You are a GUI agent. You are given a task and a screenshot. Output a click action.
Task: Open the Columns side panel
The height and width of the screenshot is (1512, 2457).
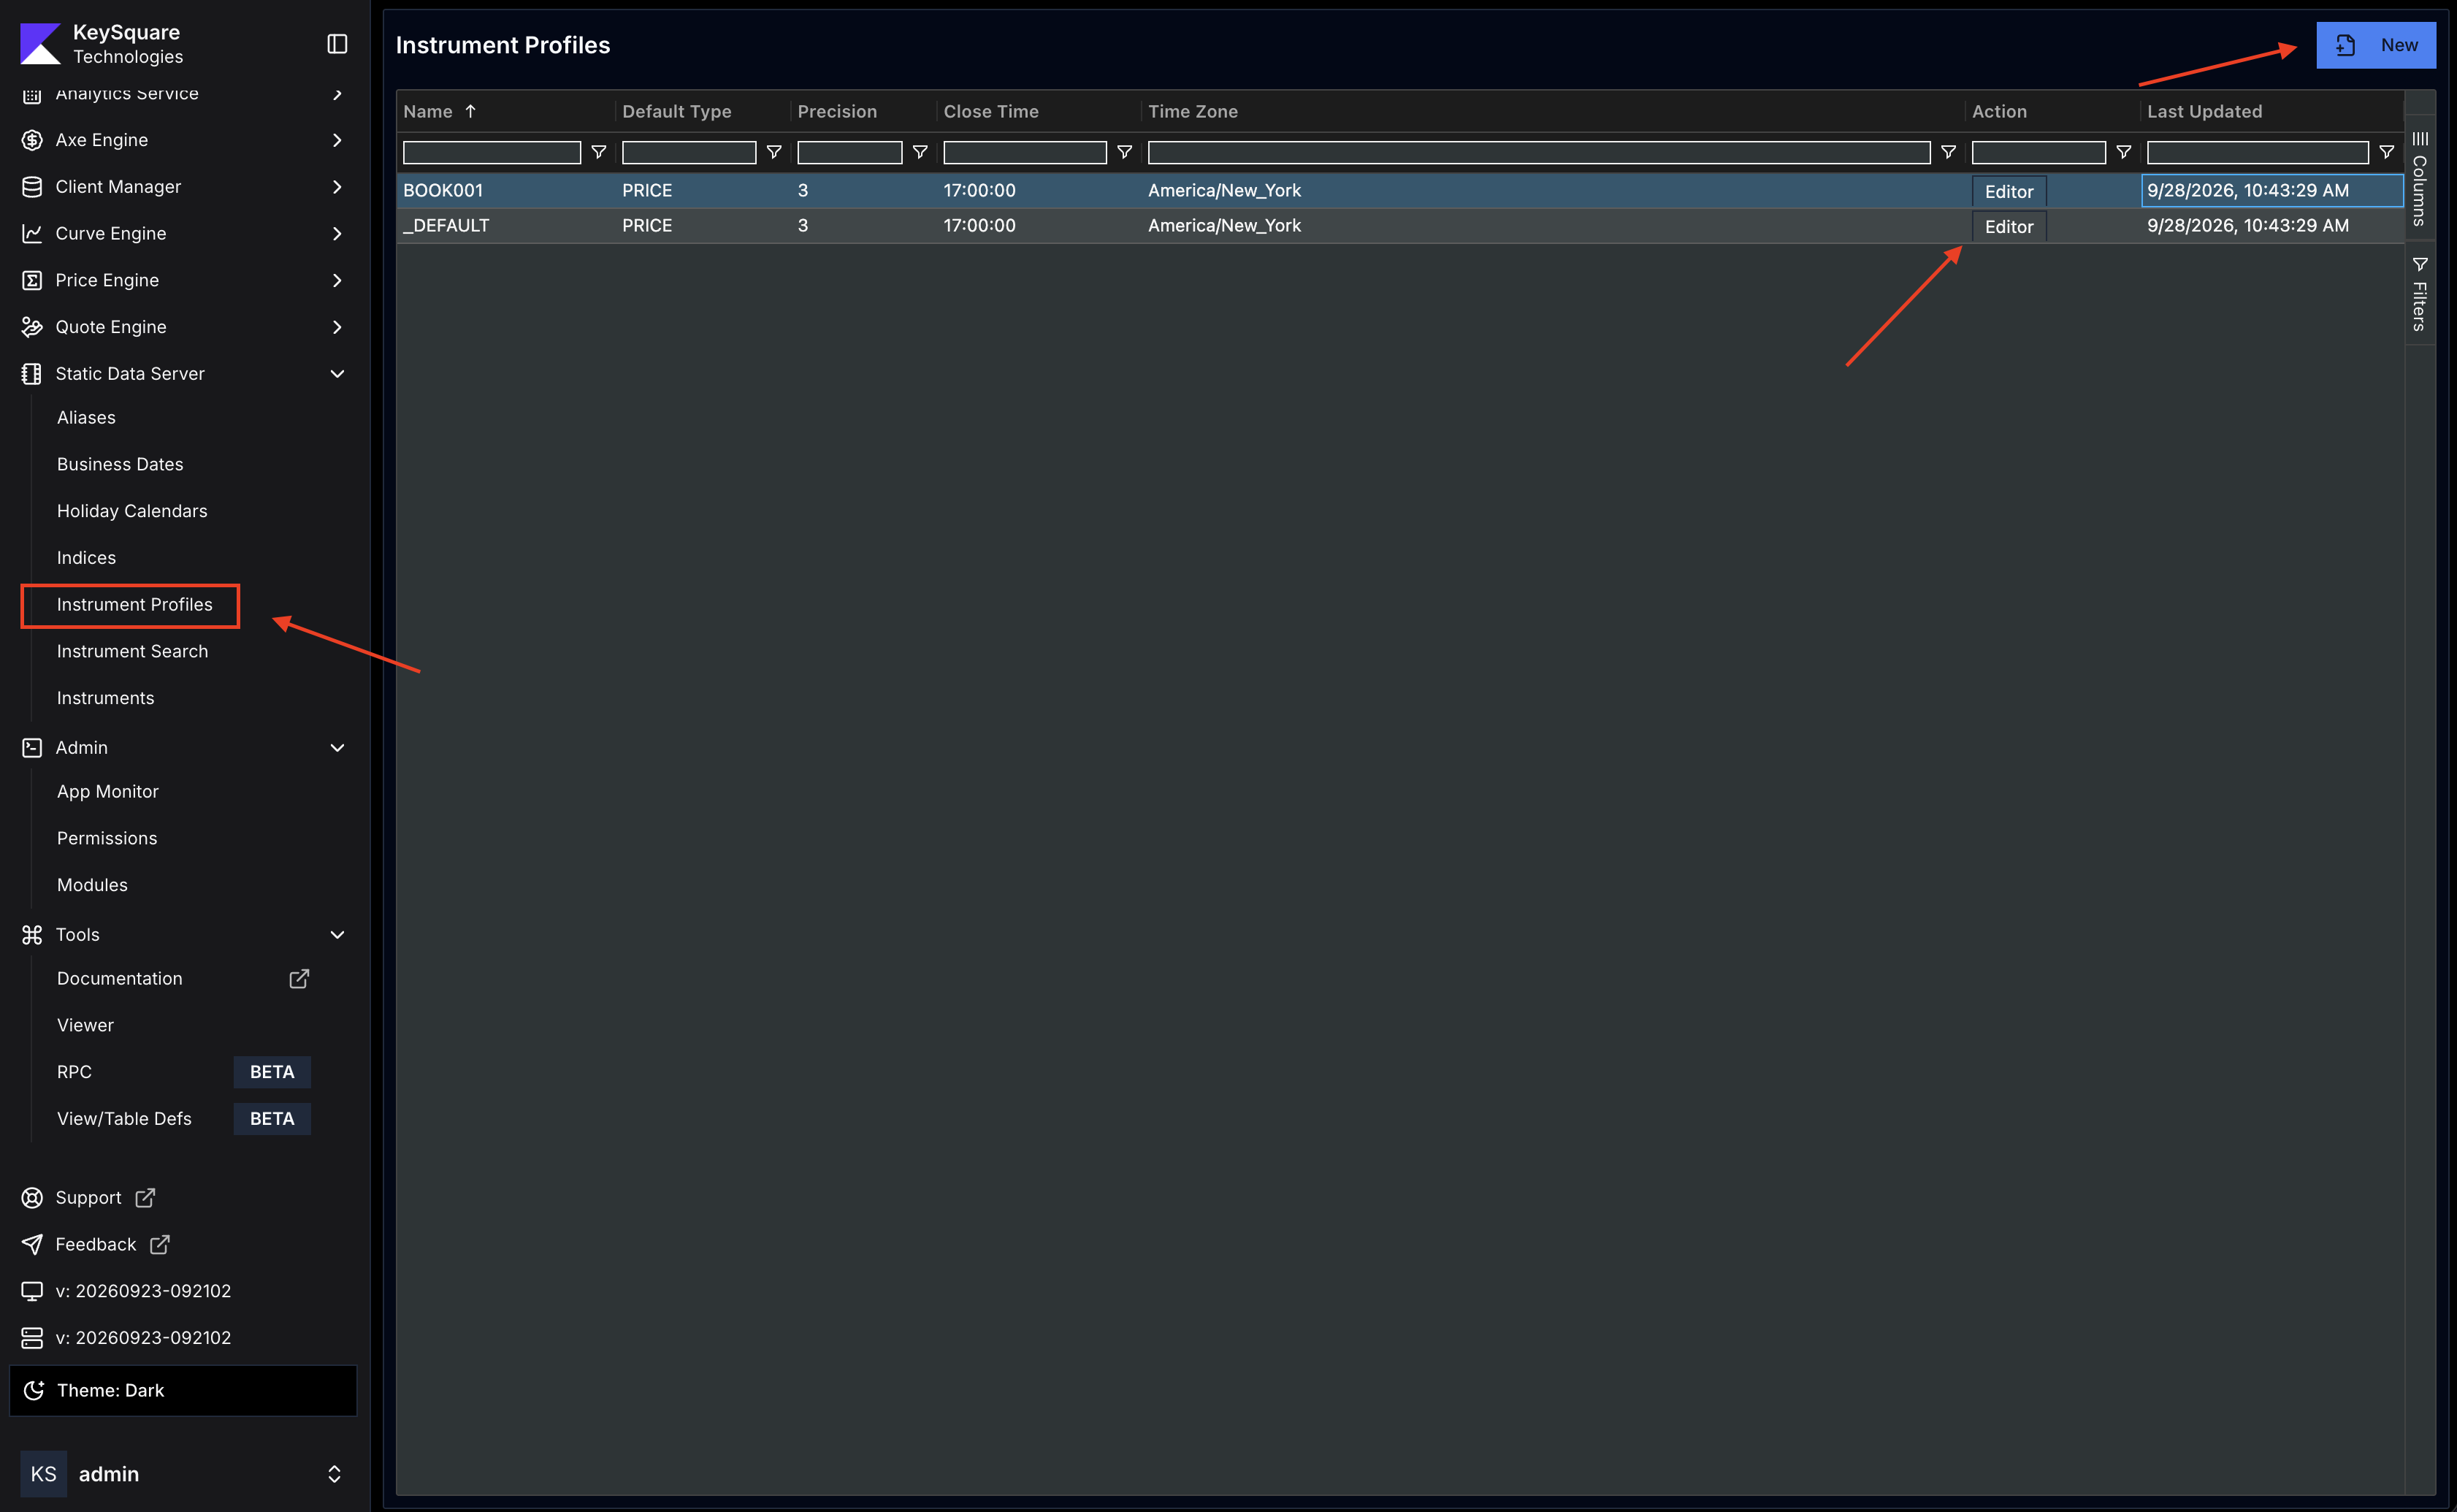[2419, 178]
